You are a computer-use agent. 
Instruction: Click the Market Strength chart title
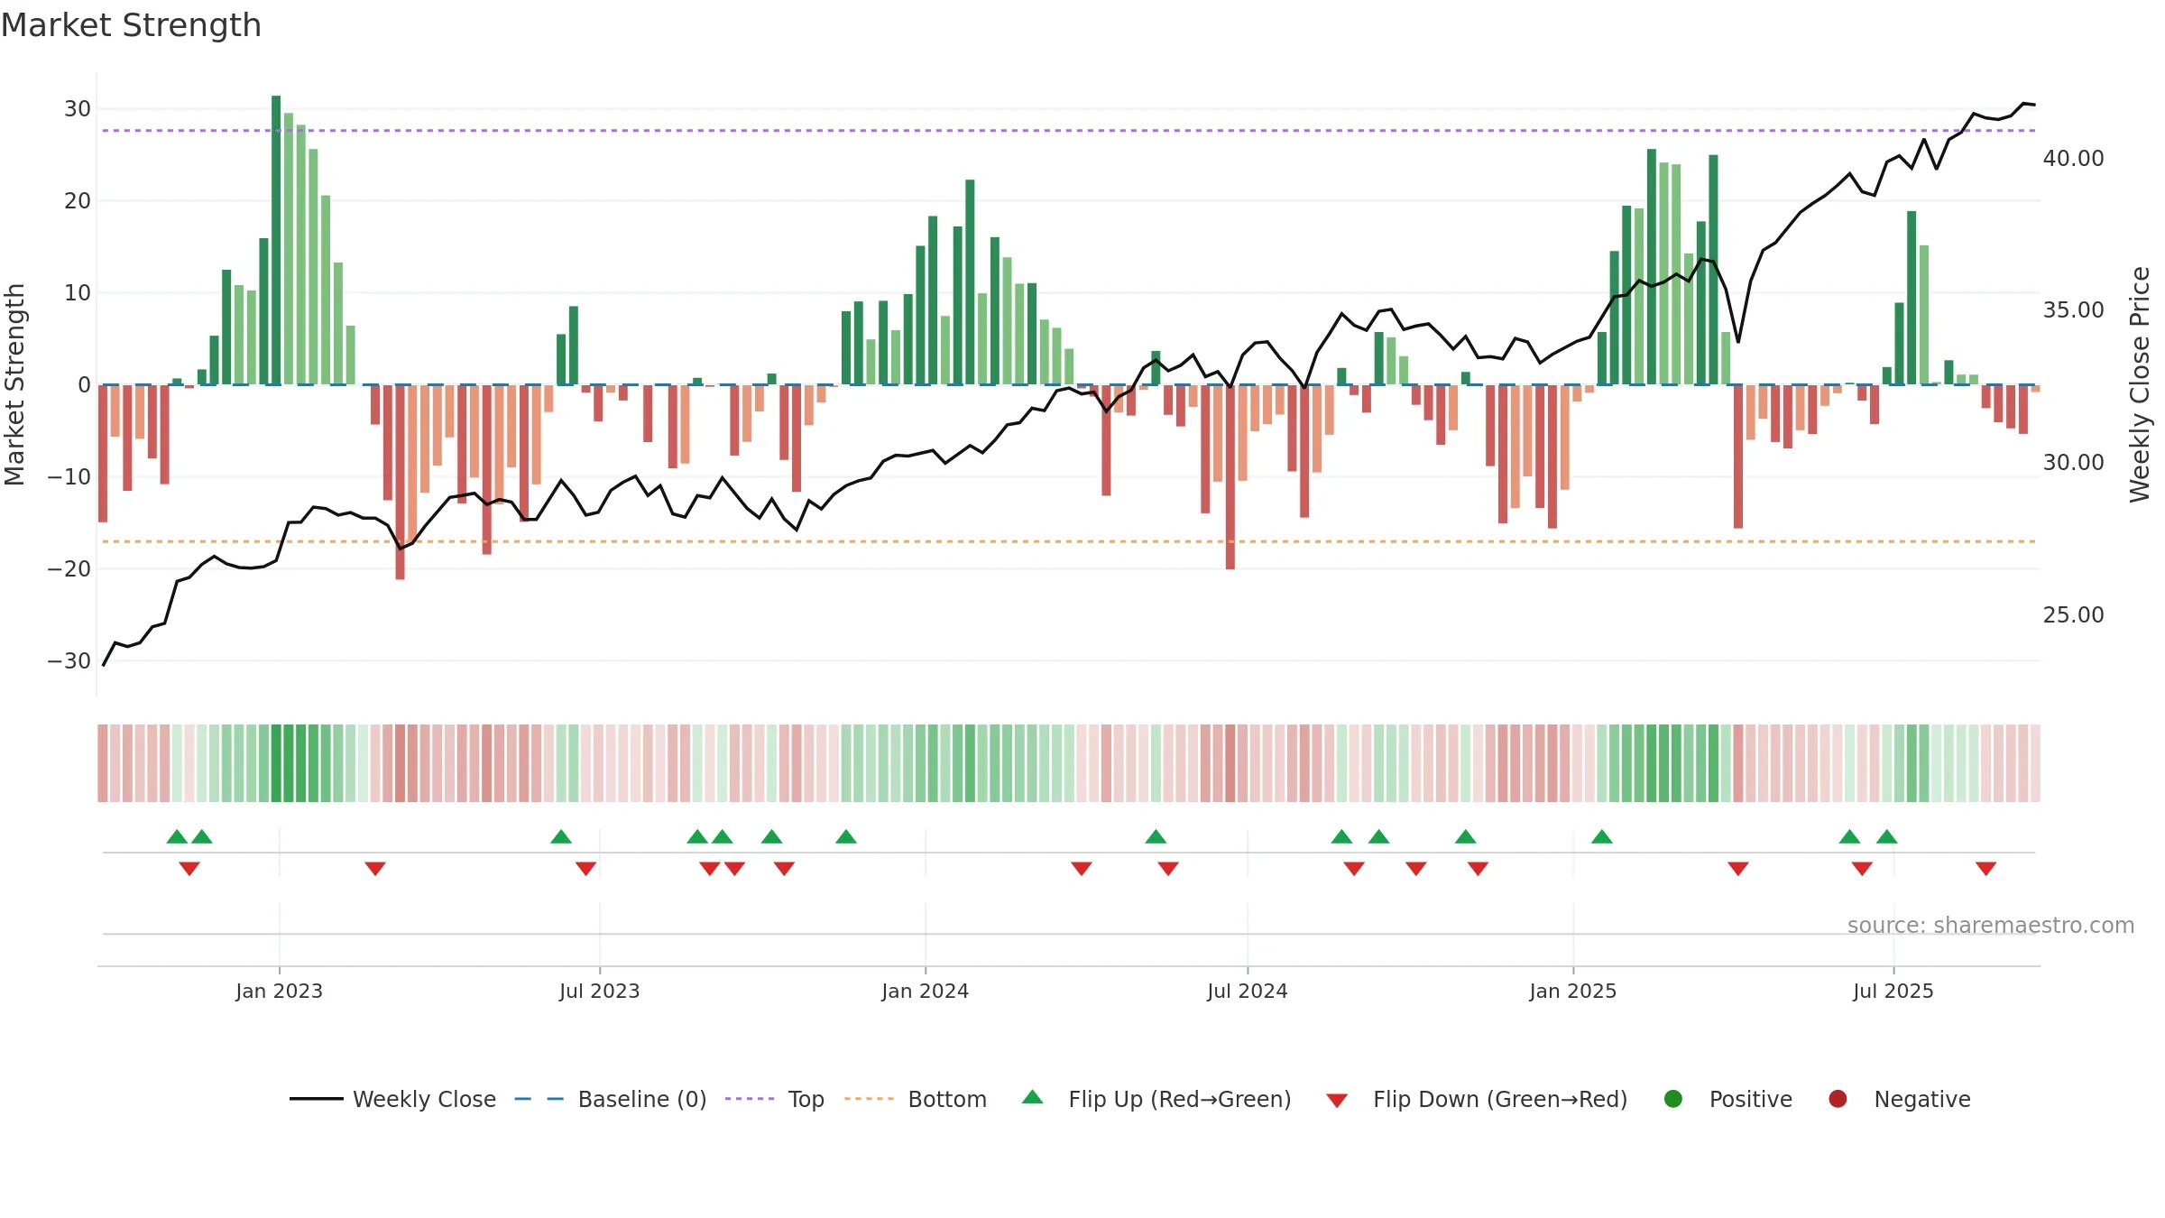(131, 25)
